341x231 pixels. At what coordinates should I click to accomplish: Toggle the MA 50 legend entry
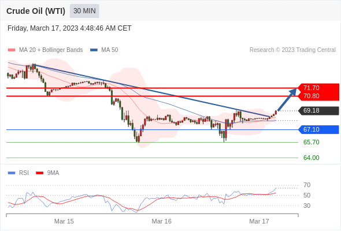coord(104,50)
